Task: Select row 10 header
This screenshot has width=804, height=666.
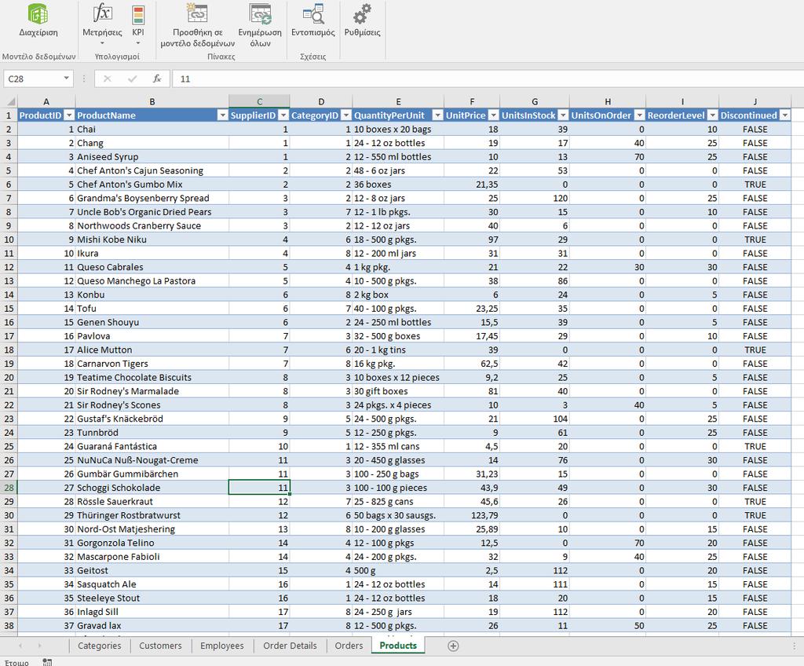Action: click(x=9, y=239)
